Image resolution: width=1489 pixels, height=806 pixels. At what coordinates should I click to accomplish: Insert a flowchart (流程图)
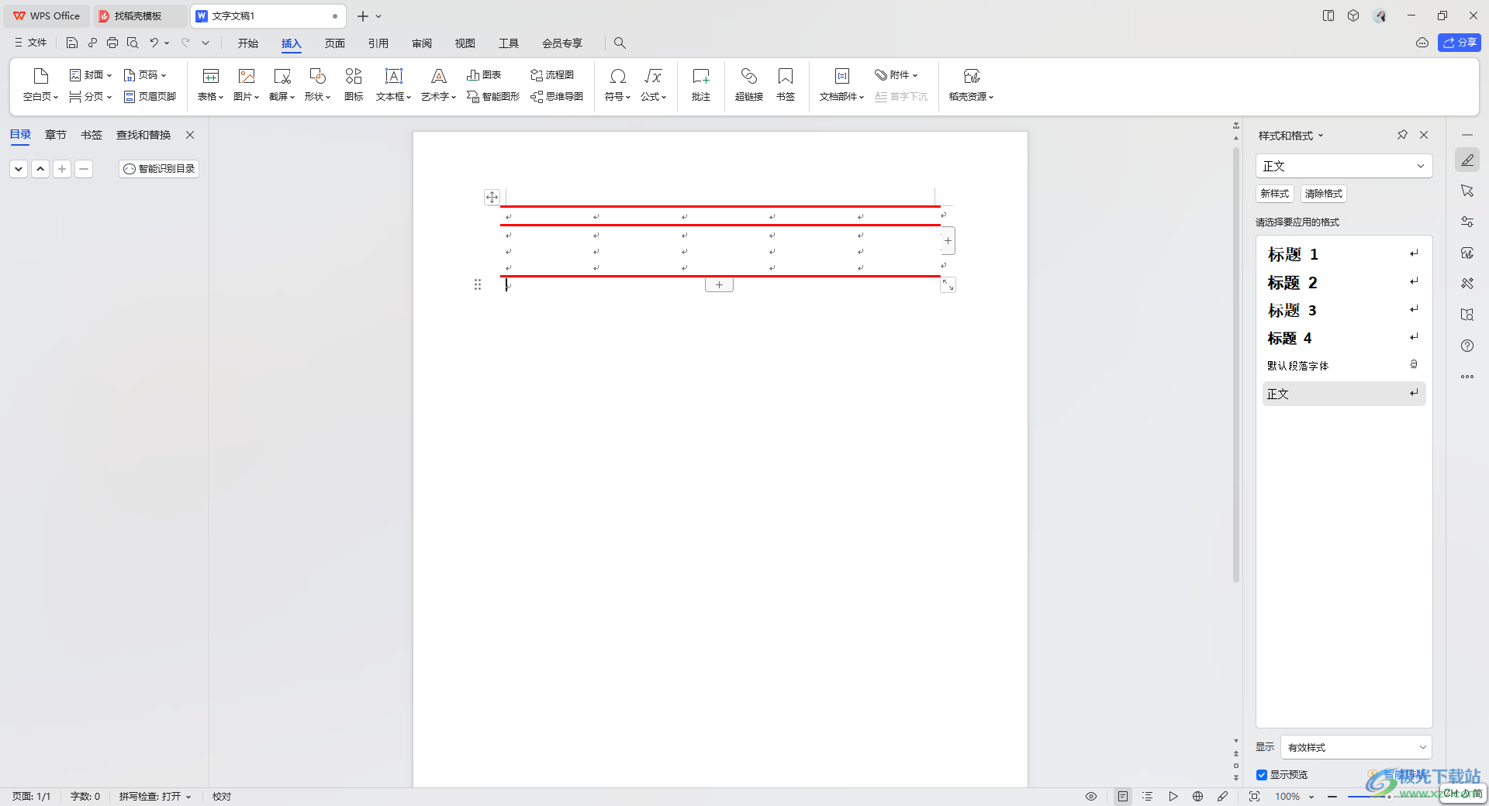click(x=552, y=75)
